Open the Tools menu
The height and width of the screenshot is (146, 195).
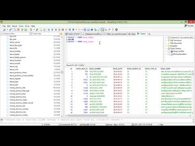21,26
